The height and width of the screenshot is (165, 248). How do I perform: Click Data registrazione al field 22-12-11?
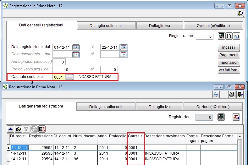click(110, 47)
